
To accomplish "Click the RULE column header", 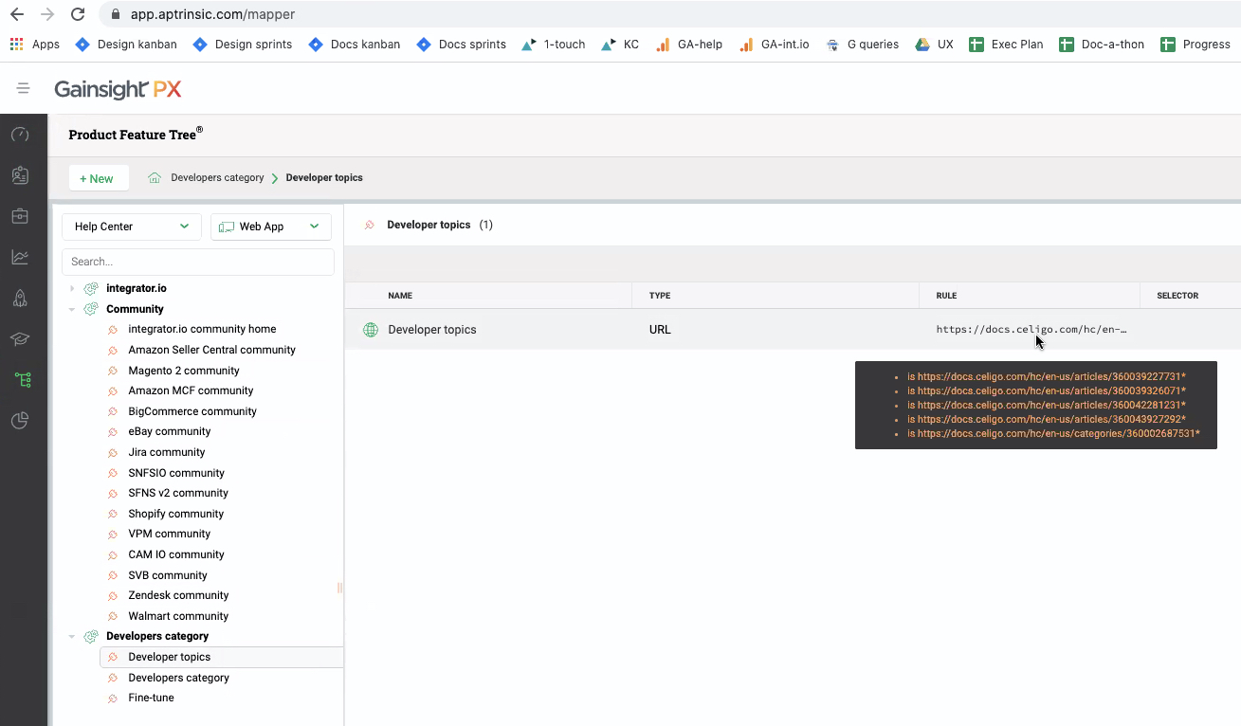I will coord(946,296).
